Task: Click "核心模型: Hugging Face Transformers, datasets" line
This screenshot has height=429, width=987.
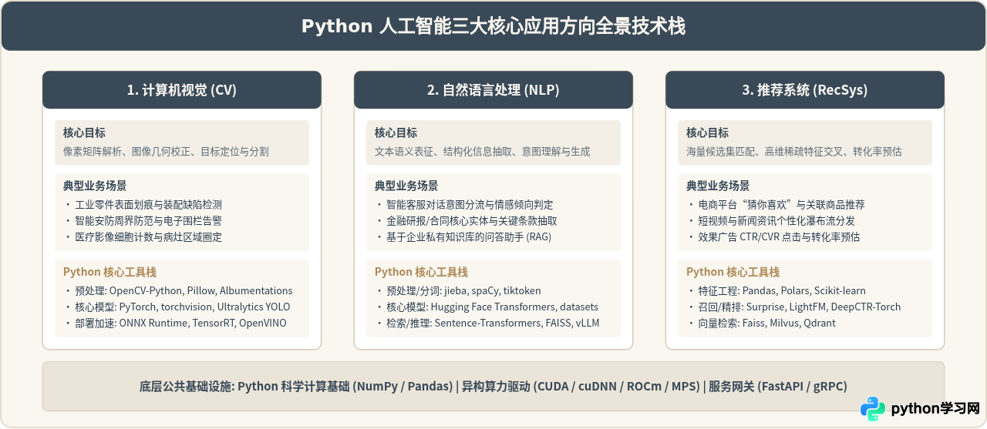Action: 492,307
